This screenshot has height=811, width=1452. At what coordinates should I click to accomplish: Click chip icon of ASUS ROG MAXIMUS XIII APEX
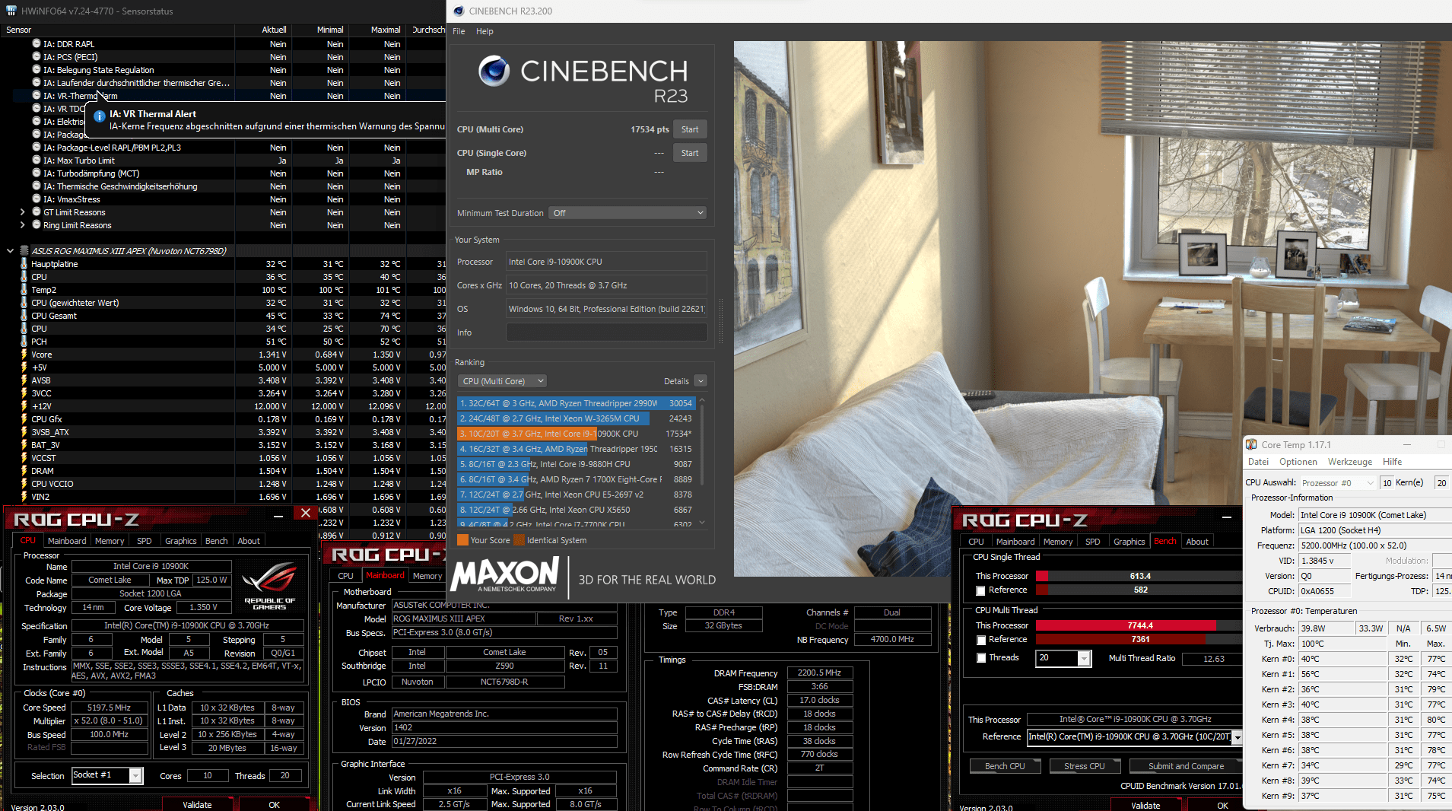coord(24,250)
